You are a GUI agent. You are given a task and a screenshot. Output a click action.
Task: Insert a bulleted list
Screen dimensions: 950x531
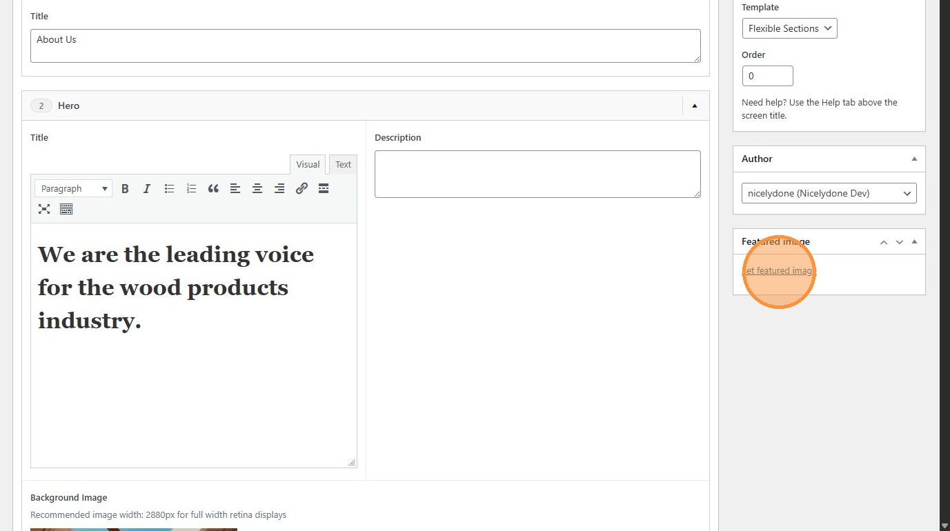169,188
